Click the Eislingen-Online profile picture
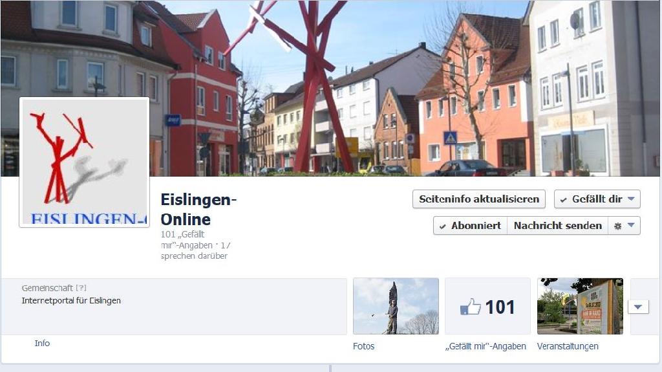This screenshot has width=662, height=372. tap(85, 162)
